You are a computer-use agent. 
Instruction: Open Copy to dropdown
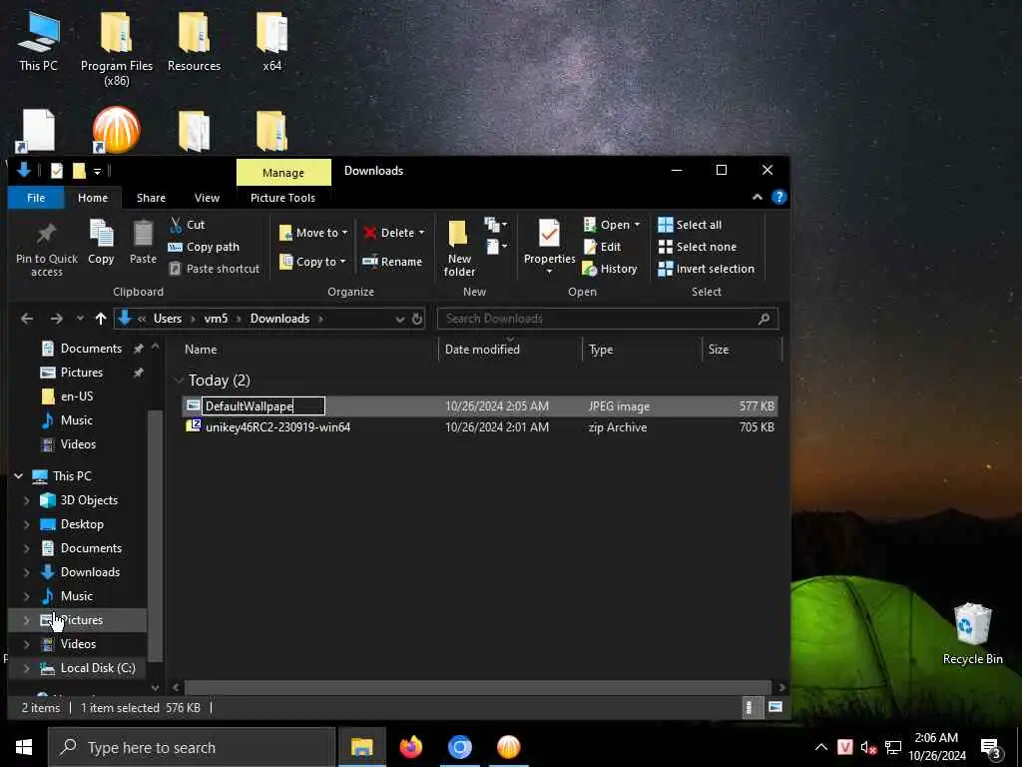click(x=312, y=262)
